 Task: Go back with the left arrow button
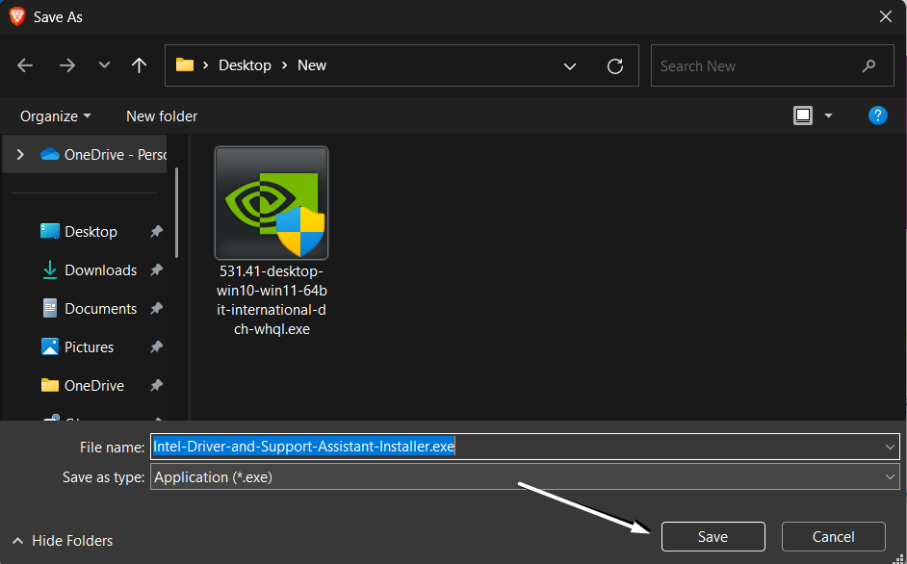pyautogui.click(x=25, y=65)
